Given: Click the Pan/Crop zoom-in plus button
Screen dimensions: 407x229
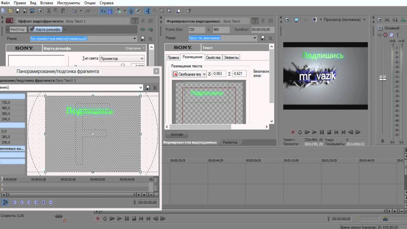Looking at the screenshot, I should point(144,195).
